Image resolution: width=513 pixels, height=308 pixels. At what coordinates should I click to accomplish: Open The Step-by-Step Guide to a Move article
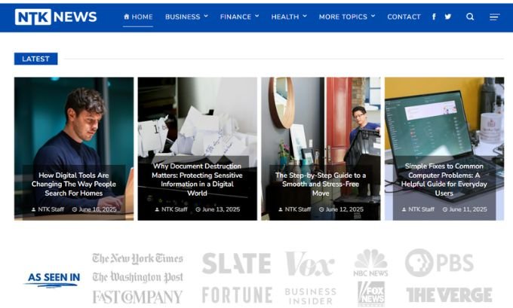point(321,184)
